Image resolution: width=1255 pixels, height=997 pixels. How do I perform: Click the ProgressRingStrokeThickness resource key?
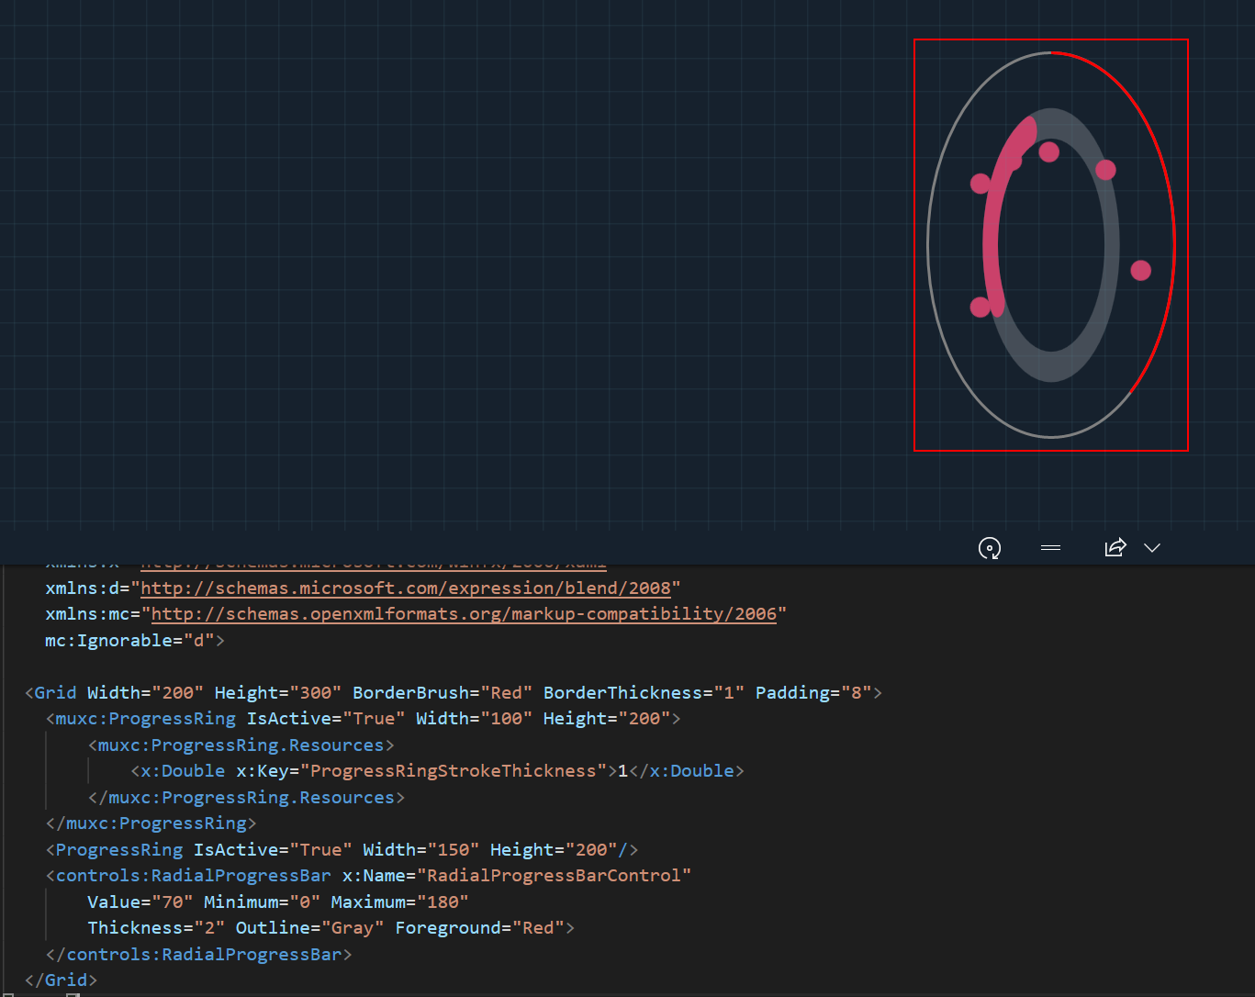(x=454, y=771)
